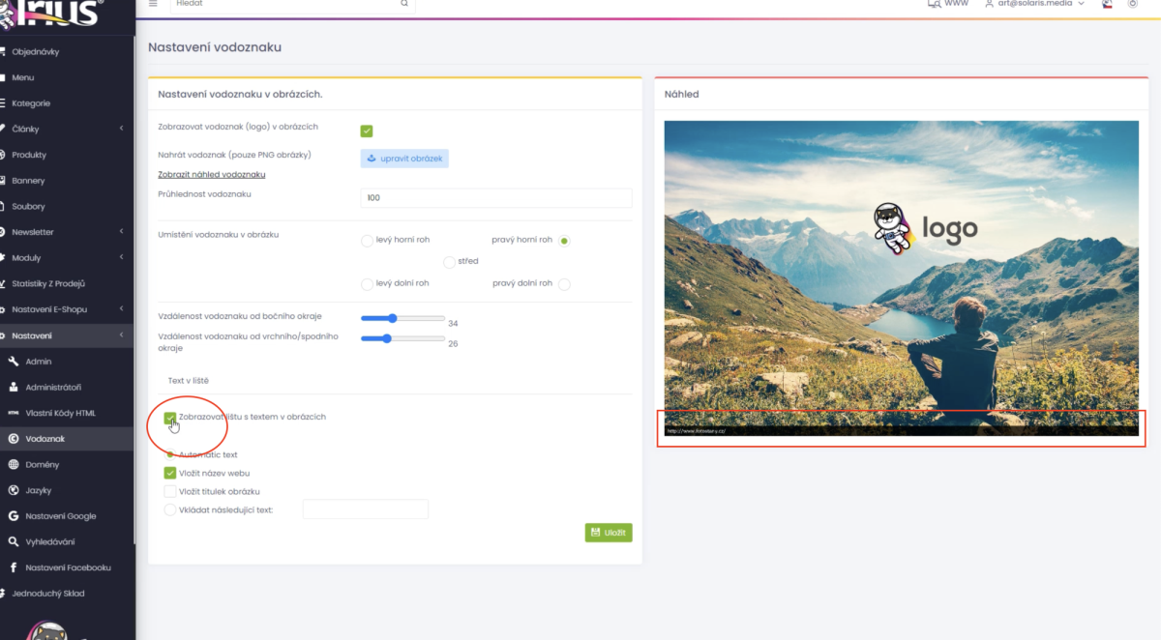The height and width of the screenshot is (640, 1161).
Task: Select levý dolní roh radio button
Action: (367, 284)
